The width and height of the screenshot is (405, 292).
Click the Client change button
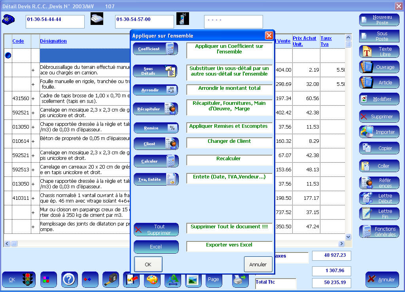[155, 144]
